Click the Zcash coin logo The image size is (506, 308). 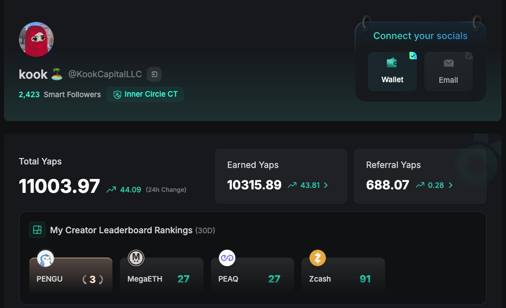pos(317,258)
